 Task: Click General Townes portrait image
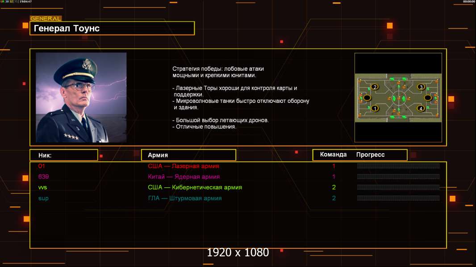(x=81, y=97)
